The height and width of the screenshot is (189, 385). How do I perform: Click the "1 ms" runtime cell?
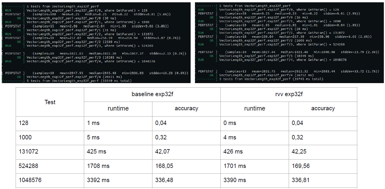click(118, 123)
